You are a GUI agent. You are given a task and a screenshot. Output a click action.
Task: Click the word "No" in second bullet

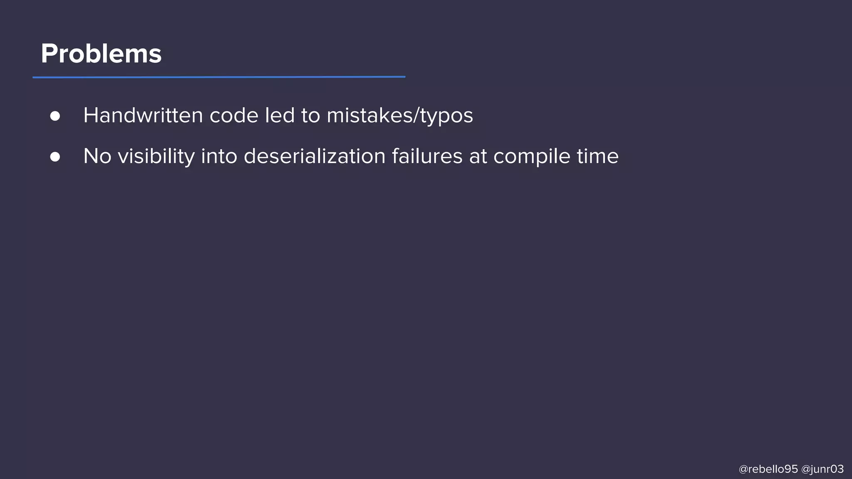coord(97,156)
